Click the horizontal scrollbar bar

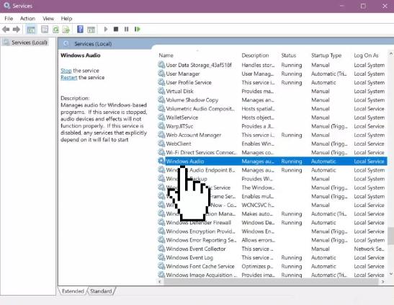click(x=271, y=282)
